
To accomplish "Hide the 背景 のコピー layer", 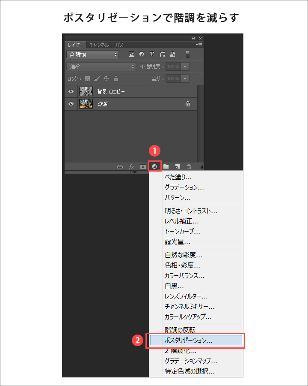I will 71,91.
